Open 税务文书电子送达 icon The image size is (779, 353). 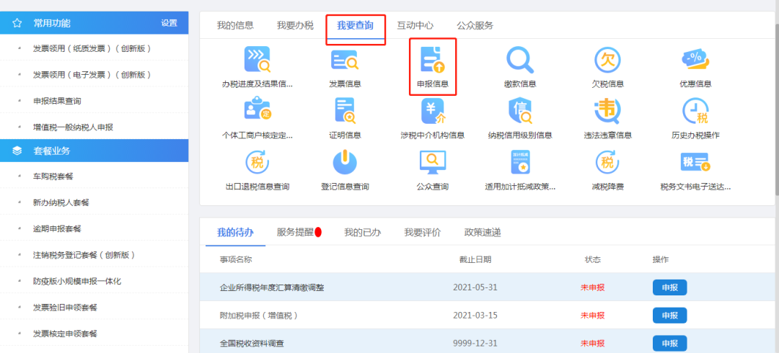point(695,162)
